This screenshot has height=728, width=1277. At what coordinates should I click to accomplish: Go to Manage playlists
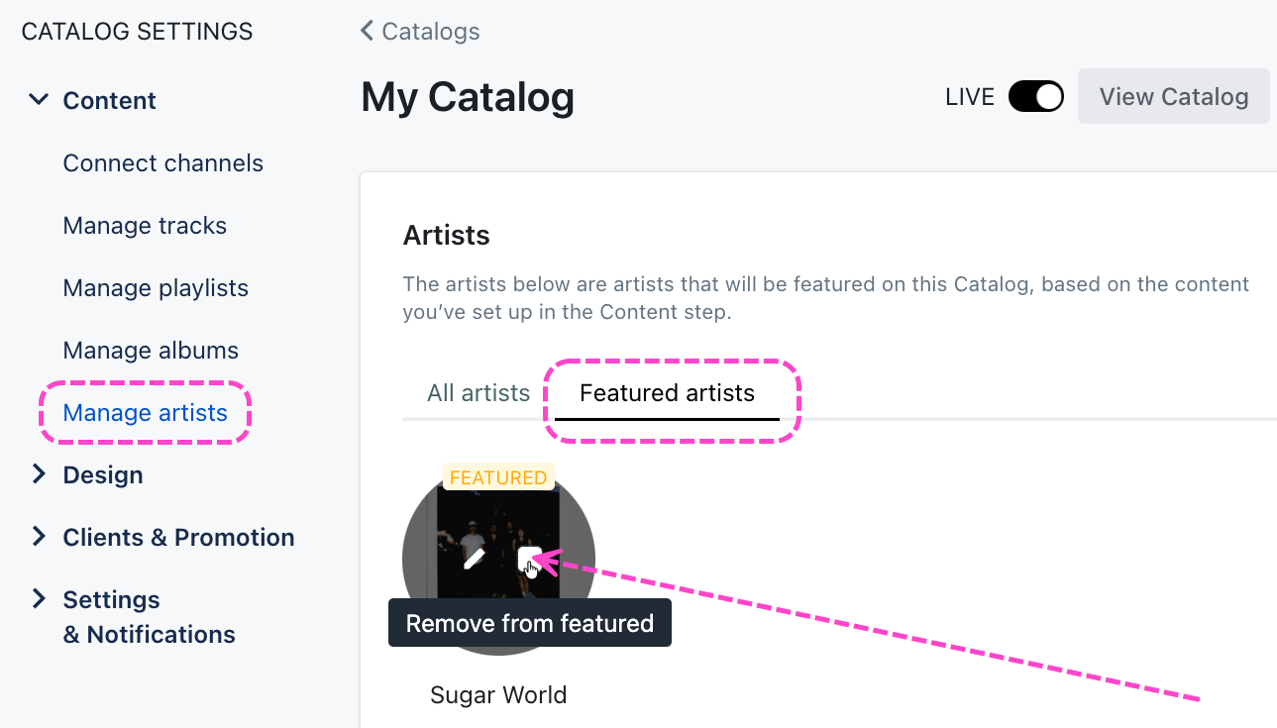pos(156,288)
